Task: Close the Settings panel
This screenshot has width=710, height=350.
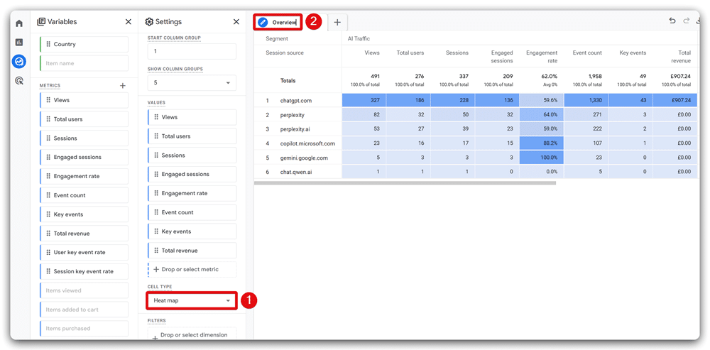Action: click(x=236, y=22)
